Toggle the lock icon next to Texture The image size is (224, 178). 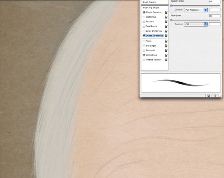point(166,22)
